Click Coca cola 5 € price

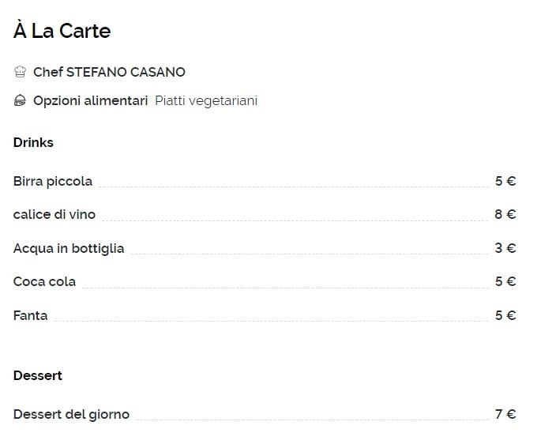pos(505,281)
